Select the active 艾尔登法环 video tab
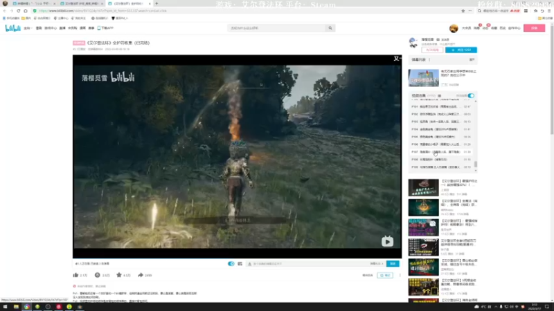This screenshot has height=311, width=554. pos(128,3)
